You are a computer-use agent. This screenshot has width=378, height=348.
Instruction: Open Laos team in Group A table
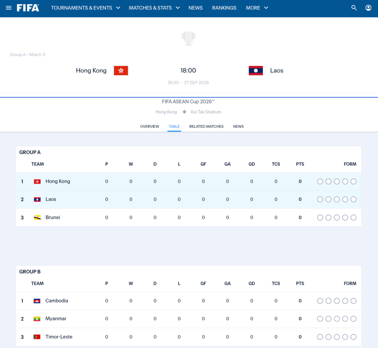point(51,199)
